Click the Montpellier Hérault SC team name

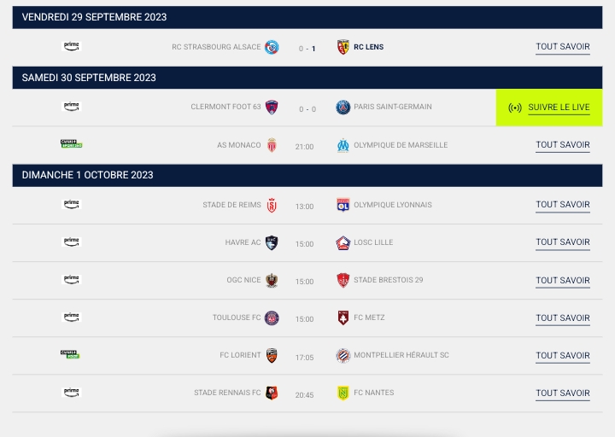(x=401, y=355)
